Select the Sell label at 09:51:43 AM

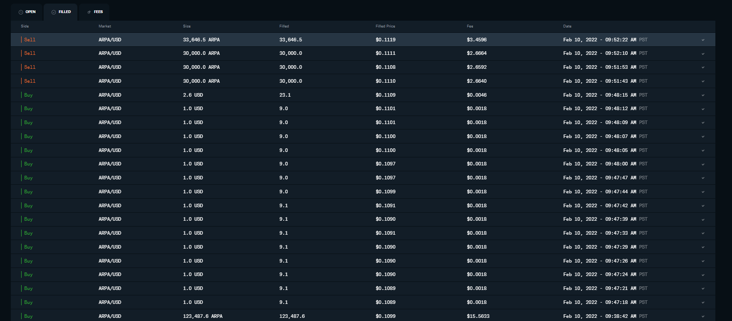[x=30, y=81]
